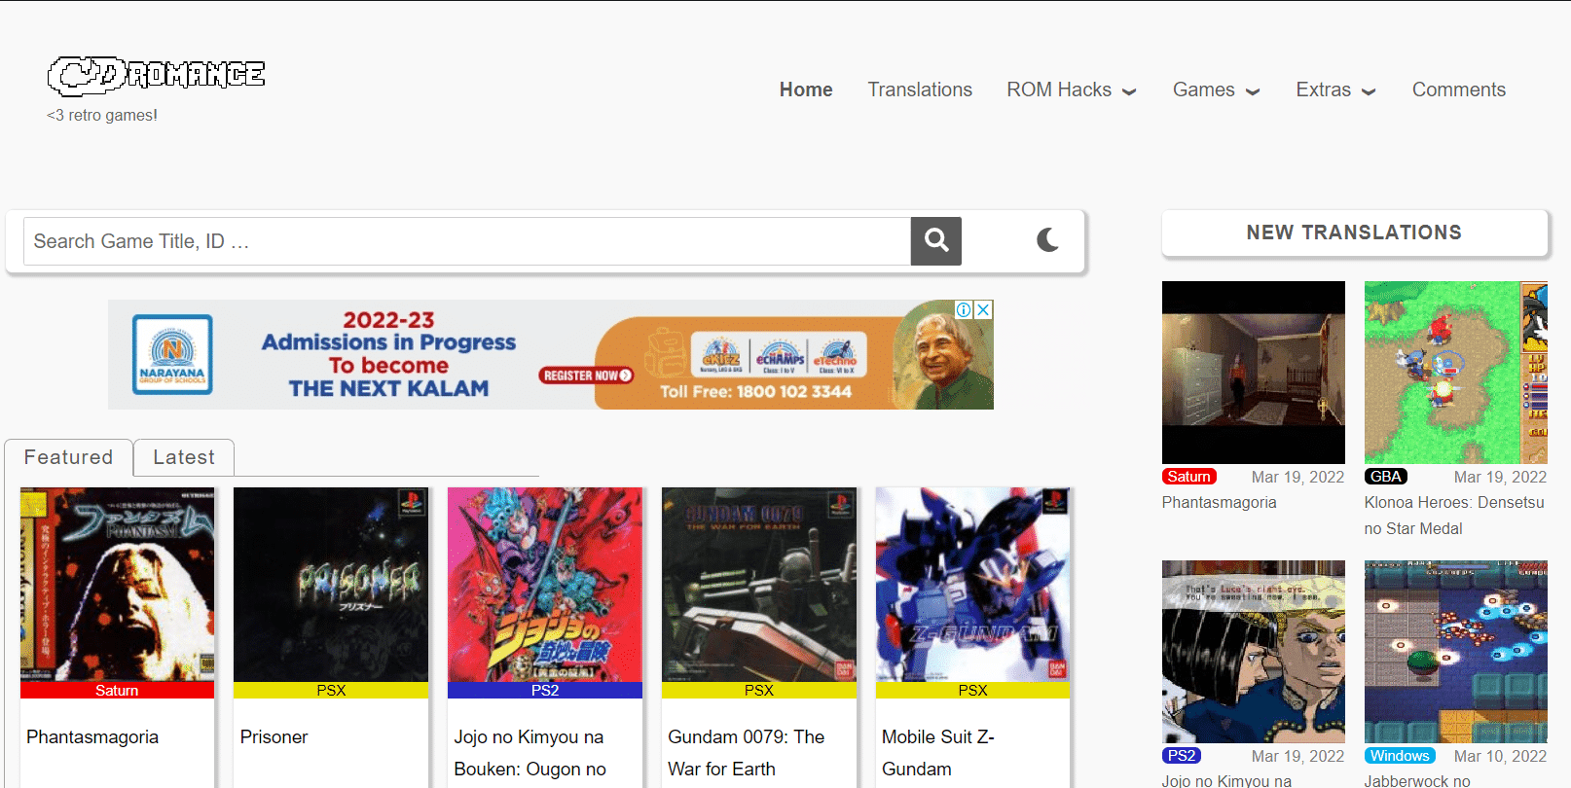Open the Prisoner game cover thumbnail

(331, 585)
